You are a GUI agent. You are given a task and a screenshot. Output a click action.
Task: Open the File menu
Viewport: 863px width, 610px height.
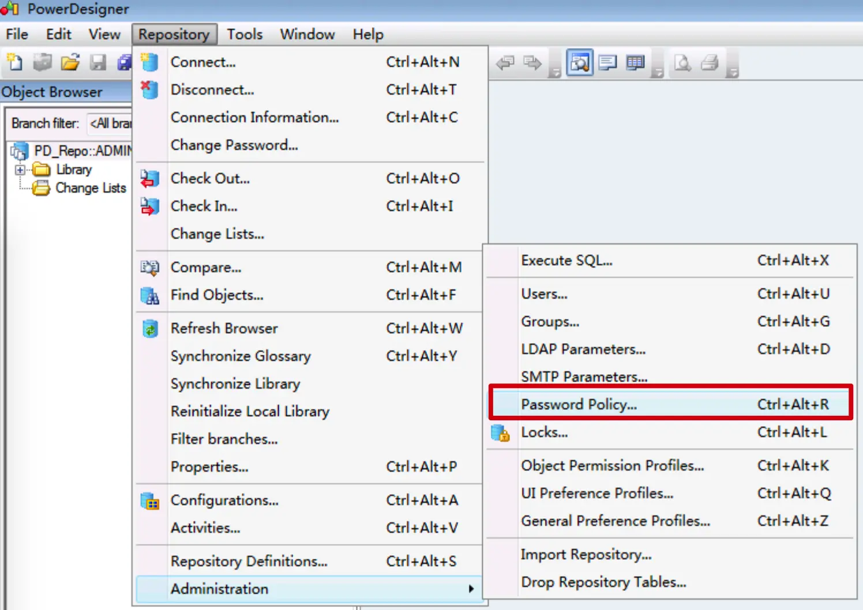click(17, 35)
